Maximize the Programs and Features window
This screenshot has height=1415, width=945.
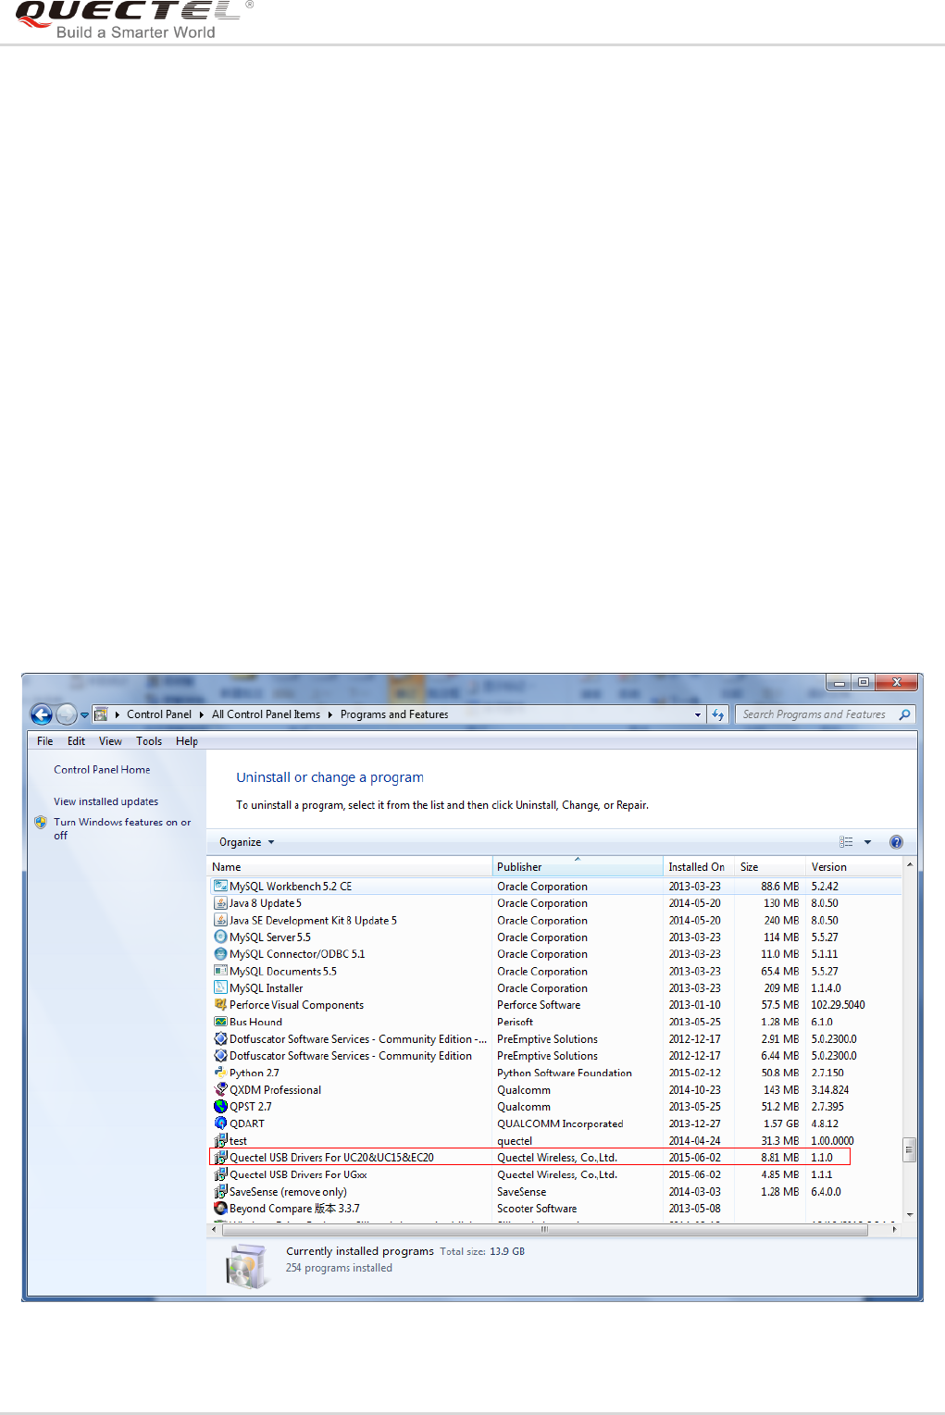pyautogui.click(x=864, y=683)
